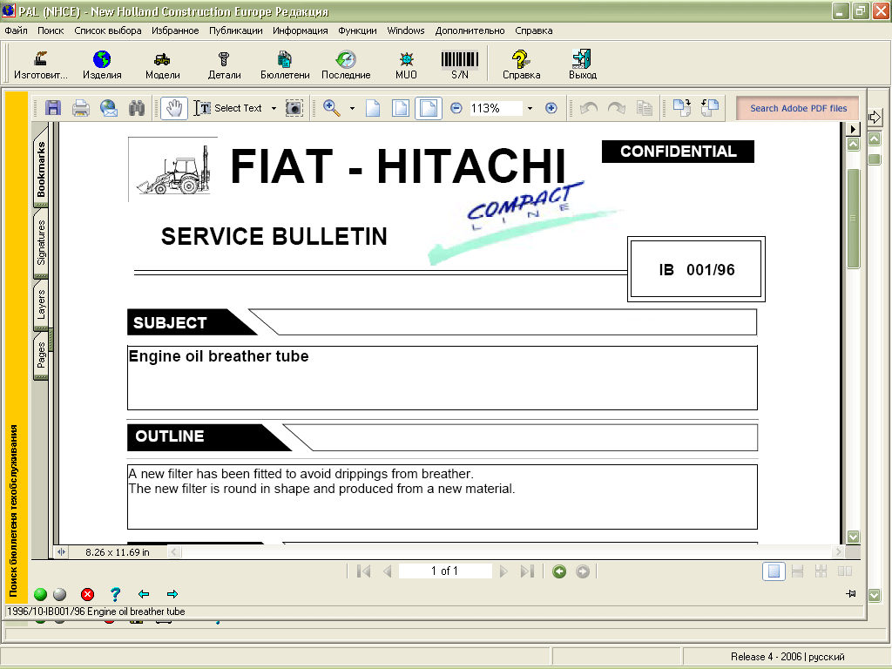Image resolution: width=892 pixels, height=669 pixels.
Task: Click the zoom out minus button
Action: 456,108
